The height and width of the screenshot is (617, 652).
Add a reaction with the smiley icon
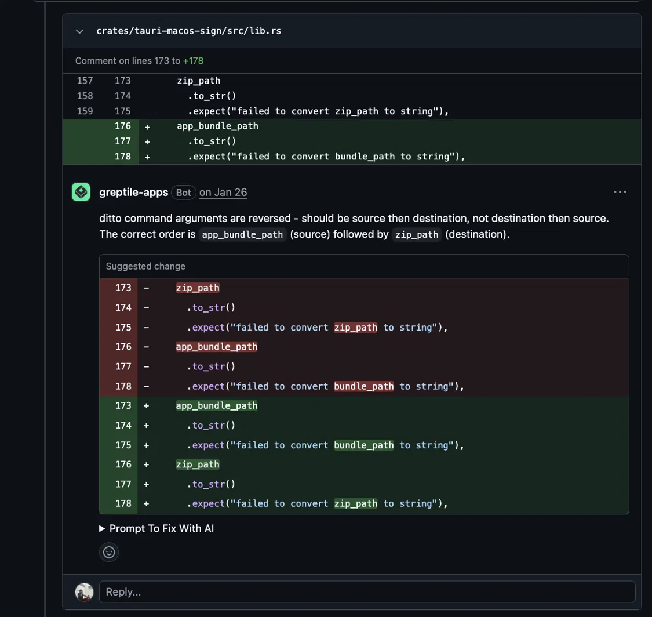click(109, 552)
